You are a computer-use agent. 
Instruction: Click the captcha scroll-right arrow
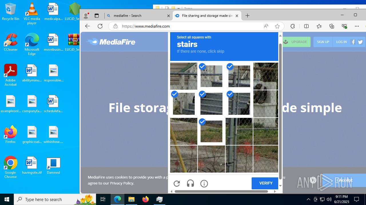point(275,191)
